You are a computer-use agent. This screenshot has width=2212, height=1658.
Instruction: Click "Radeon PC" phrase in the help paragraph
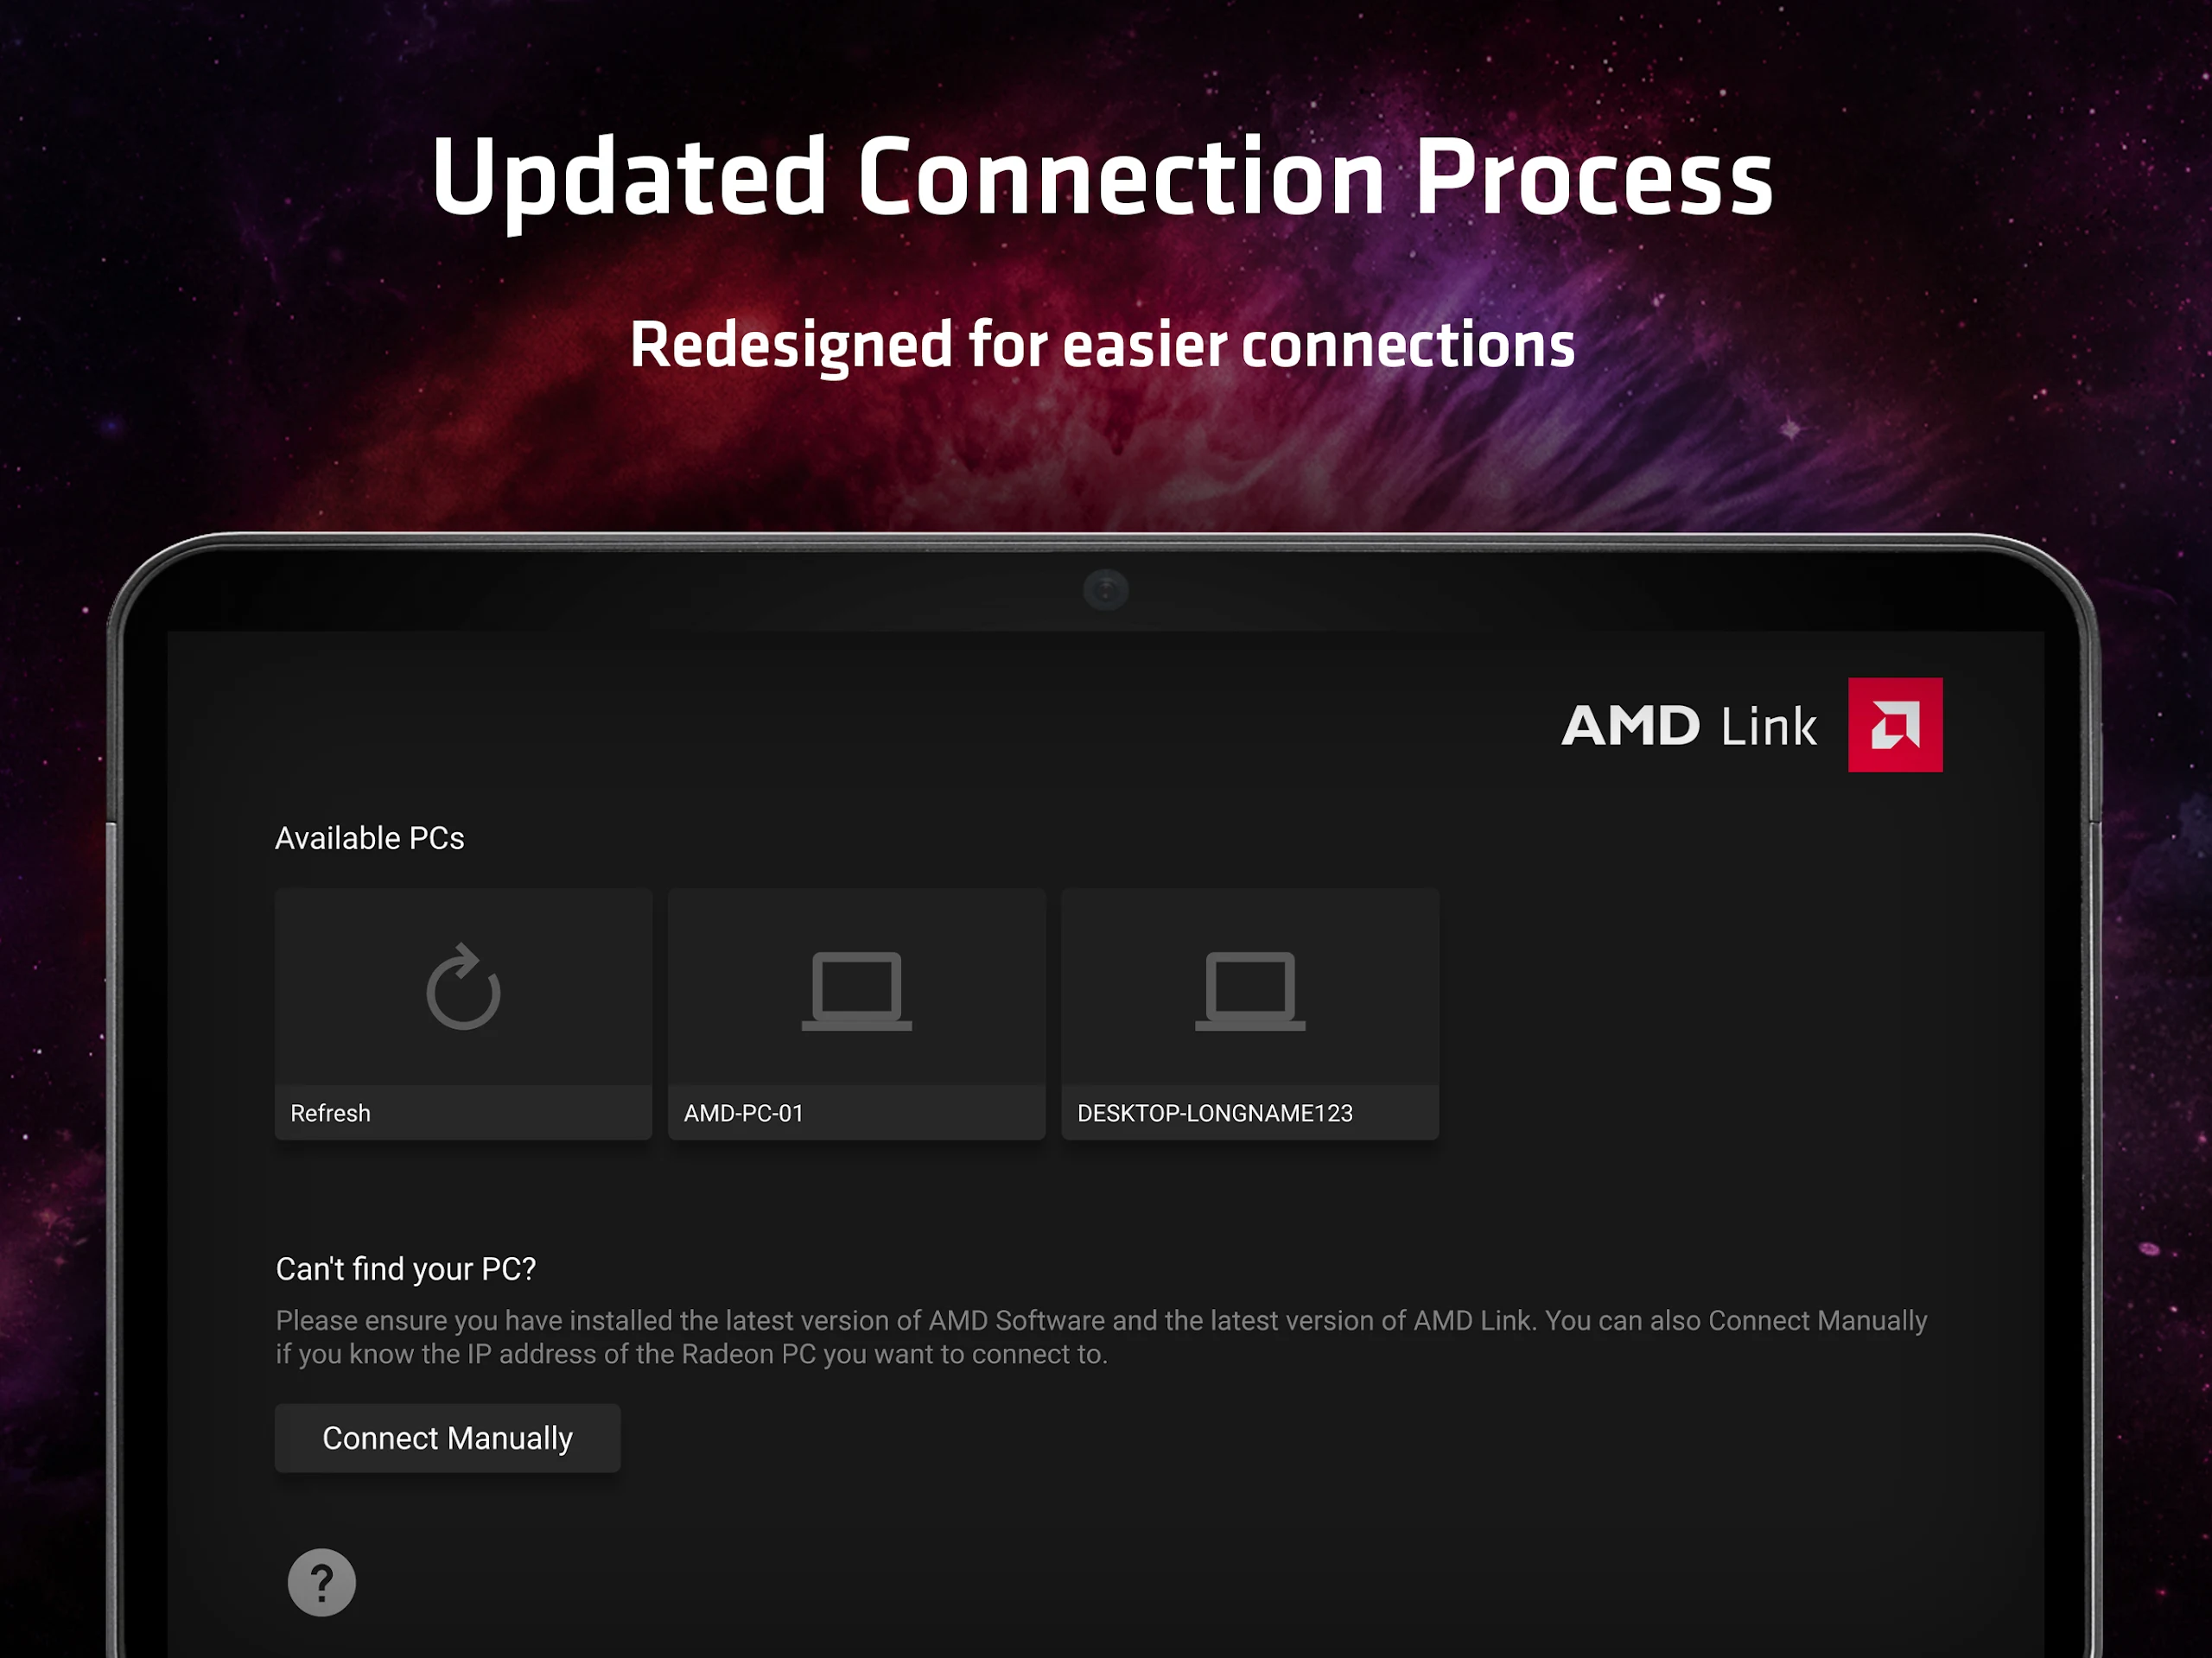748,1355
